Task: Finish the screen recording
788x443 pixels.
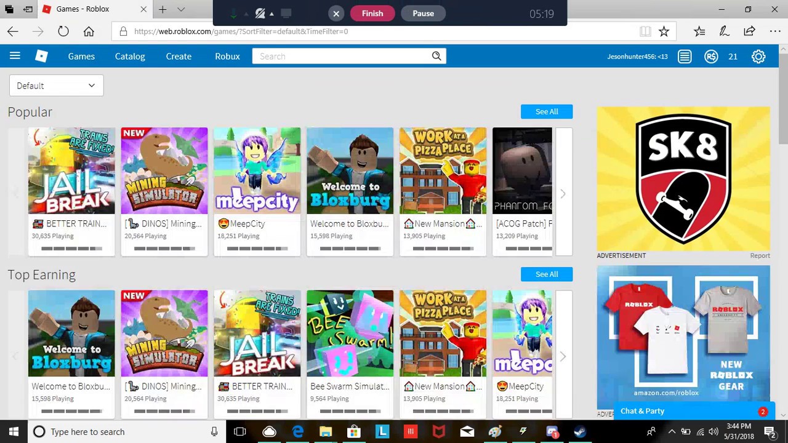Action: point(372,14)
